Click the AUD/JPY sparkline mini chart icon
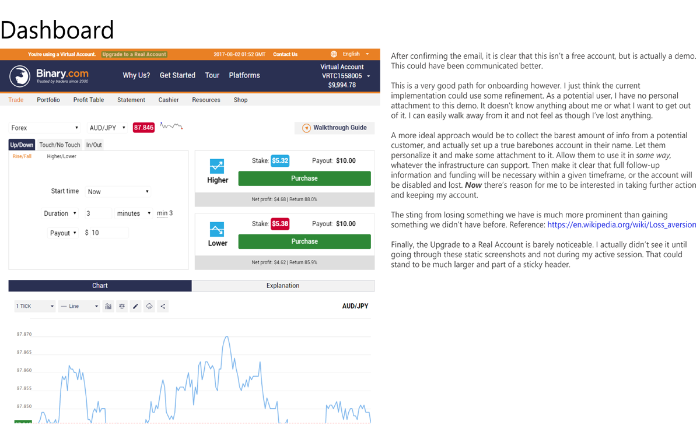The image size is (700, 442). click(x=171, y=126)
